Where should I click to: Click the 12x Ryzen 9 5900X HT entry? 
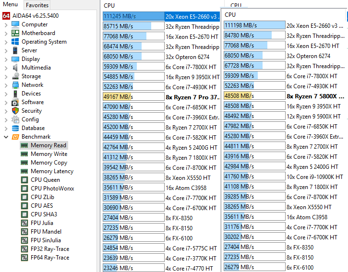pyautogui.click(x=313, y=117)
